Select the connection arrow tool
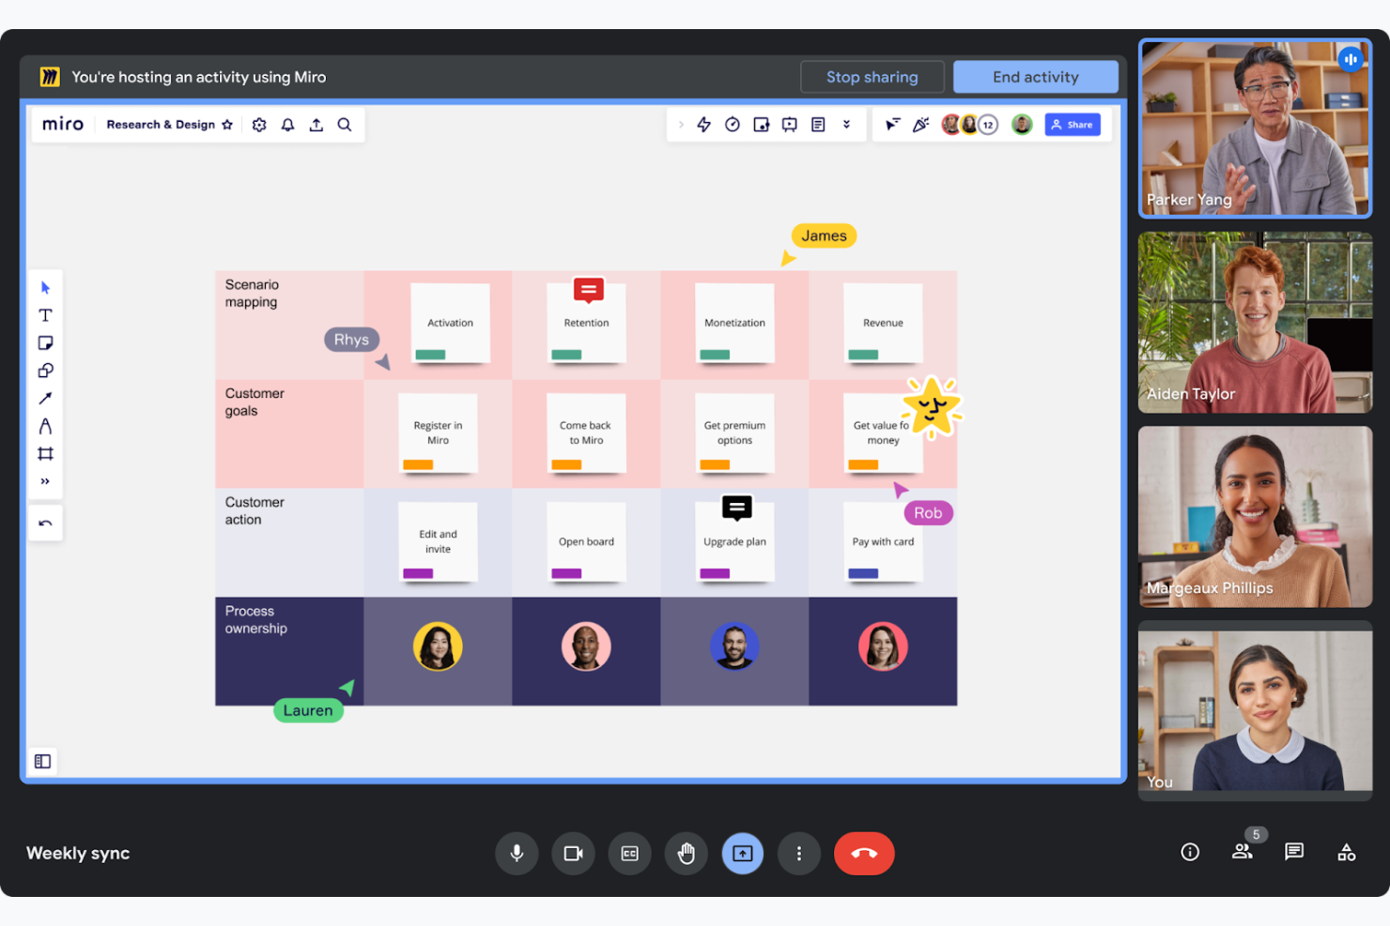Viewport: 1390px width, 926px height. [45, 398]
